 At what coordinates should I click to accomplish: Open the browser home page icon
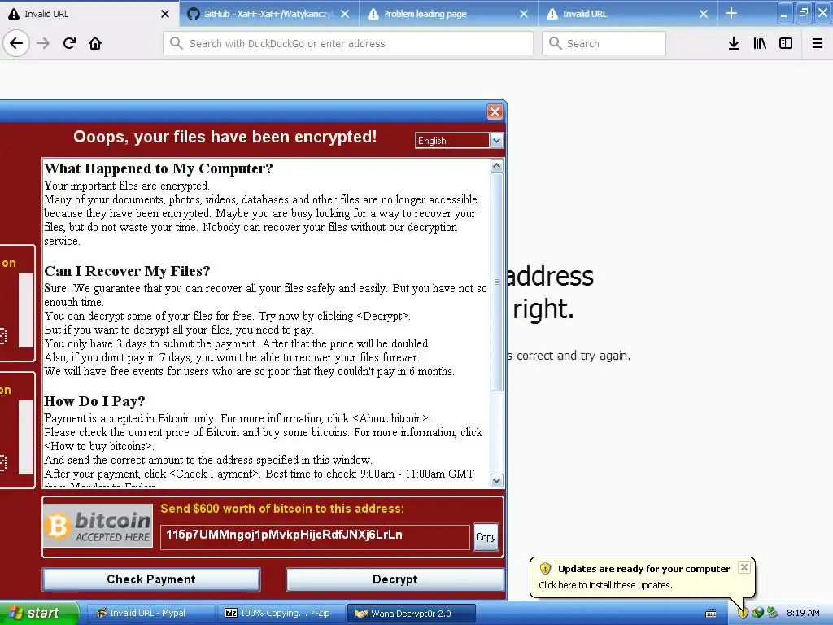(x=95, y=43)
